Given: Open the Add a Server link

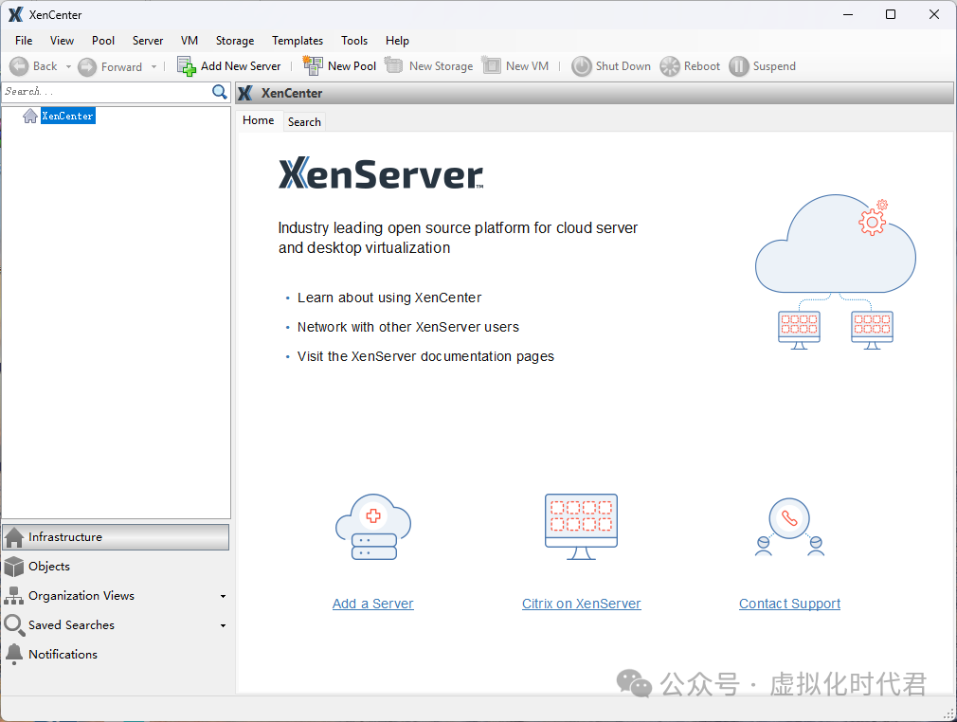Looking at the screenshot, I should click(372, 604).
